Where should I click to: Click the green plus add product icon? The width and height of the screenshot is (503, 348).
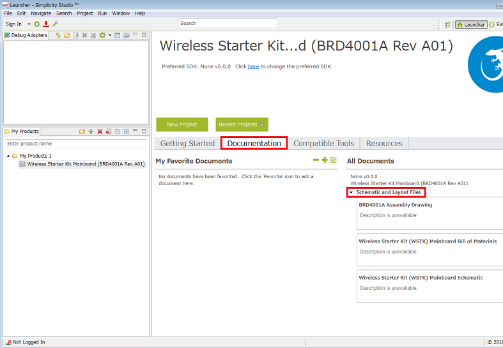(x=91, y=132)
